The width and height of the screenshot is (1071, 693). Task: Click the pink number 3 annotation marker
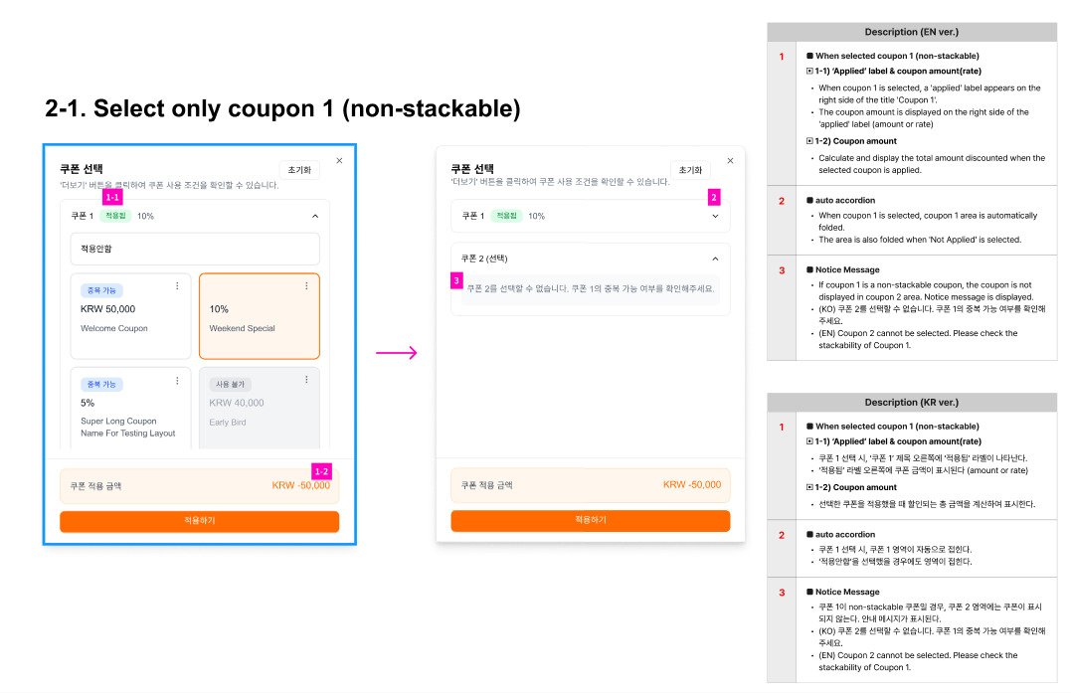[457, 280]
